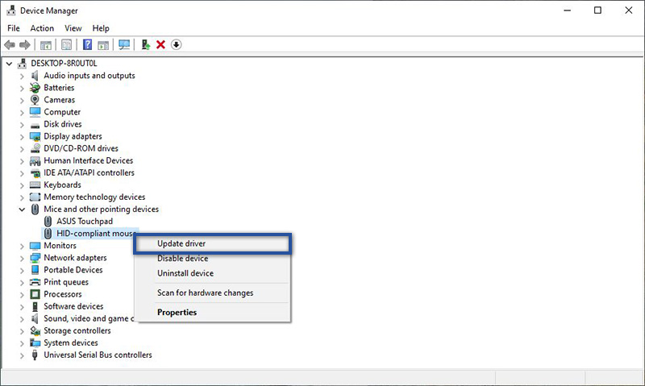Click the black down-arrow disable device toolbar icon
The image size is (645, 386).
176,44
